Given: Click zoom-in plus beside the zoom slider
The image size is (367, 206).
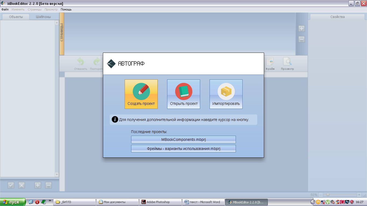Looking at the screenshot, I should (359, 195).
